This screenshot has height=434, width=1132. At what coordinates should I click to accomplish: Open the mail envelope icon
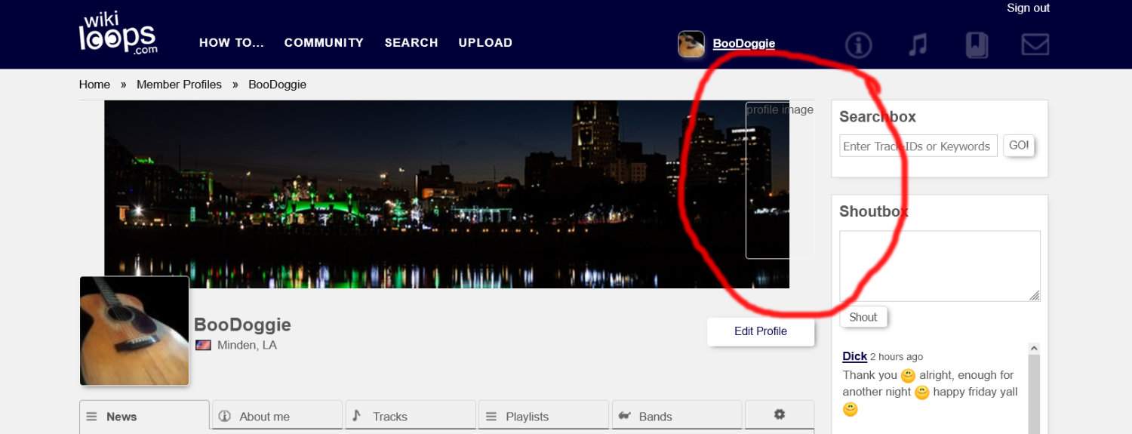pyautogui.click(x=1035, y=45)
